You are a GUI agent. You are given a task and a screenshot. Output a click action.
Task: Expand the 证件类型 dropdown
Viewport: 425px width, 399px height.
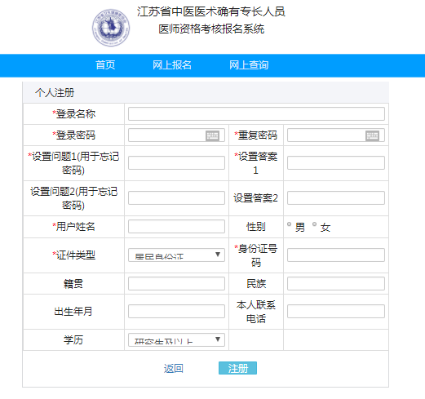(176, 255)
